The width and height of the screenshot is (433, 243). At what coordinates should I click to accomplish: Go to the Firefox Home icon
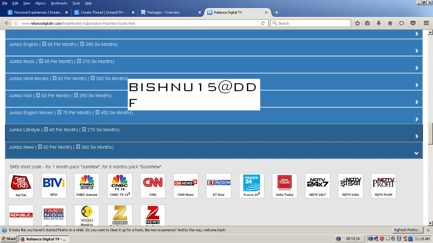tap(390, 23)
